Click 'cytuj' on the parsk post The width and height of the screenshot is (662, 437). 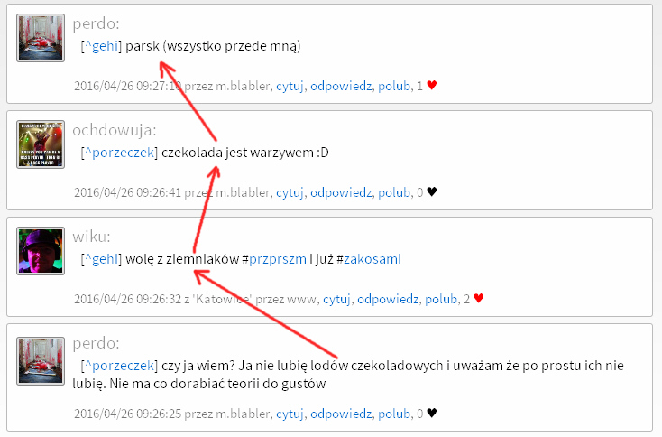(x=290, y=86)
